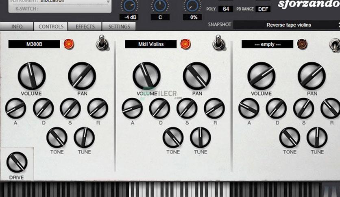The width and height of the screenshot is (340, 197).
Task: Click the -4 dB volume value field
Action: (x=129, y=18)
